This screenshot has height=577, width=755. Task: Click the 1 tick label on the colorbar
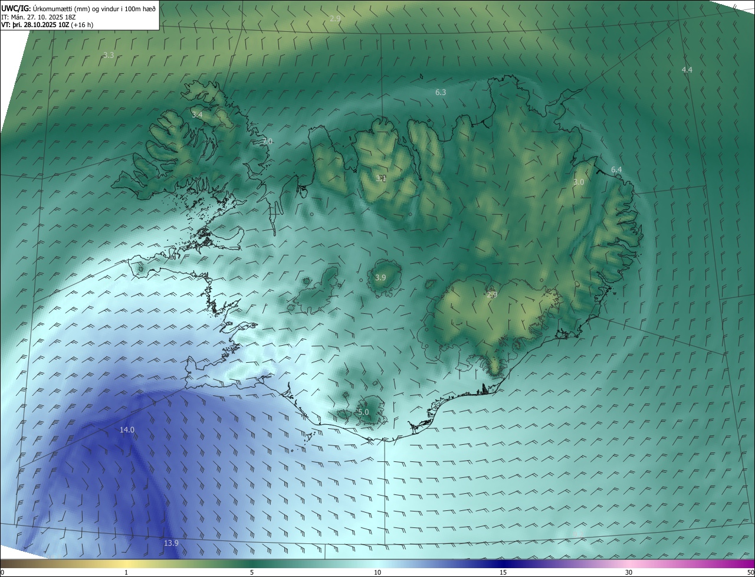click(126, 572)
